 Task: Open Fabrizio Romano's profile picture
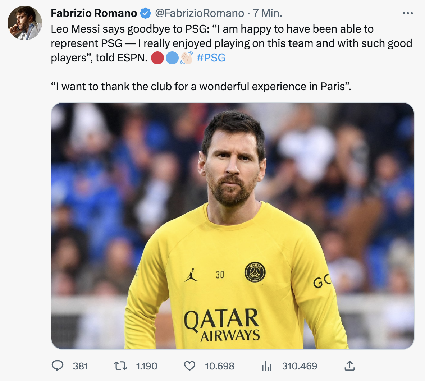pyautogui.click(x=25, y=23)
